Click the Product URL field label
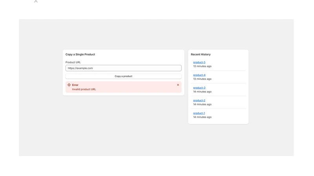314x176 pixels. (x=73, y=62)
